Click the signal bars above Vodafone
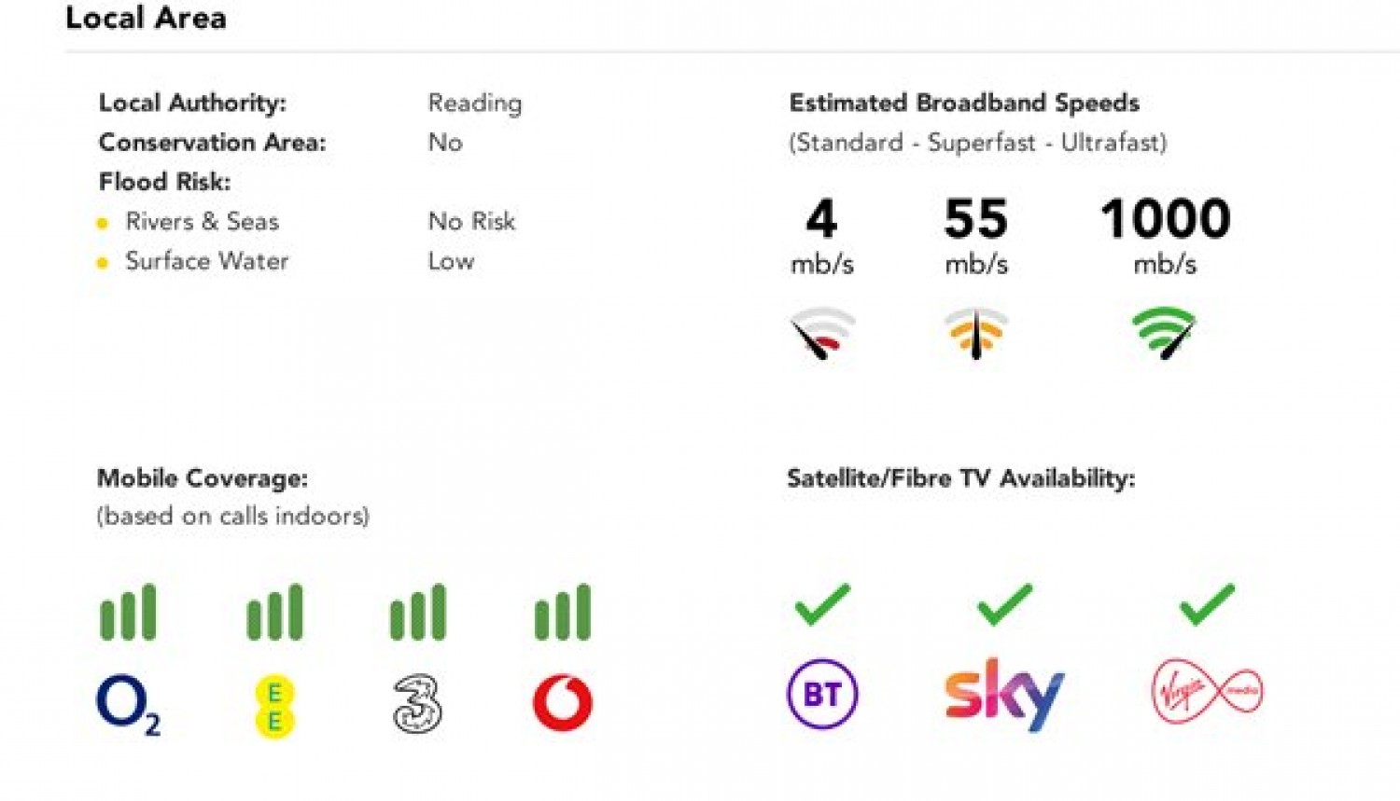The image size is (1400, 801). pyautogui.click(x=562, y=613)
